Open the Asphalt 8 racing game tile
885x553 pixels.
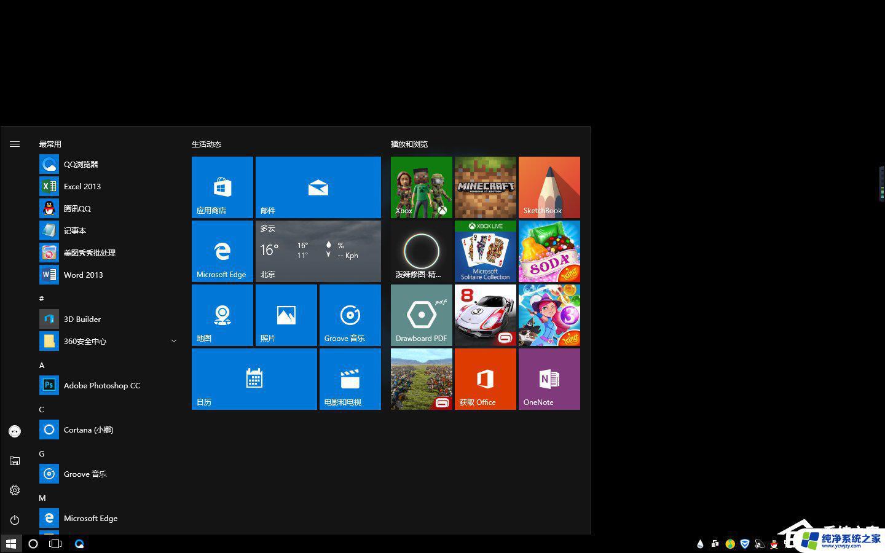pos(486,315)
